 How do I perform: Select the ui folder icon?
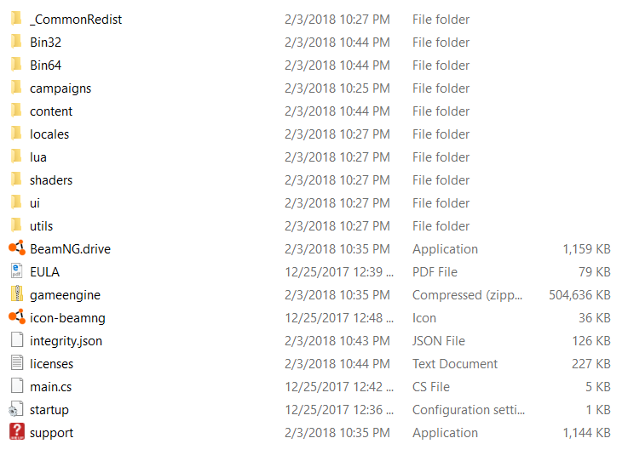(x=16, y=202)
